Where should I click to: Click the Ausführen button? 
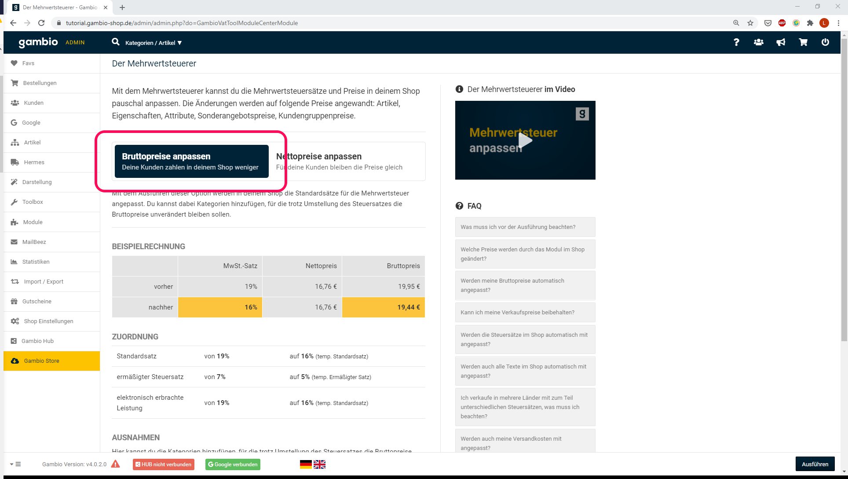point(815,464)
